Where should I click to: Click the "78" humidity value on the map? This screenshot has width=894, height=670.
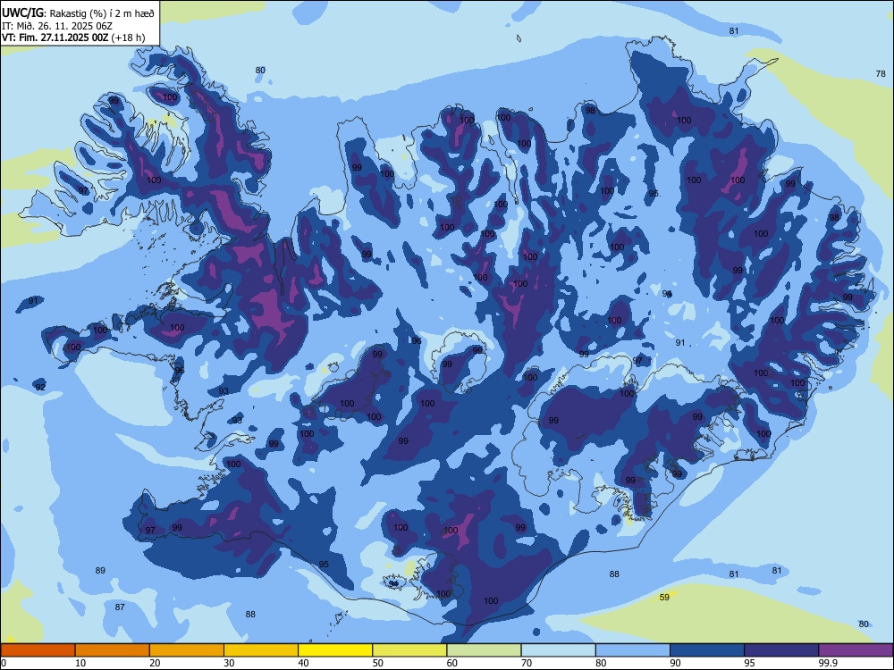coord(881,73)
